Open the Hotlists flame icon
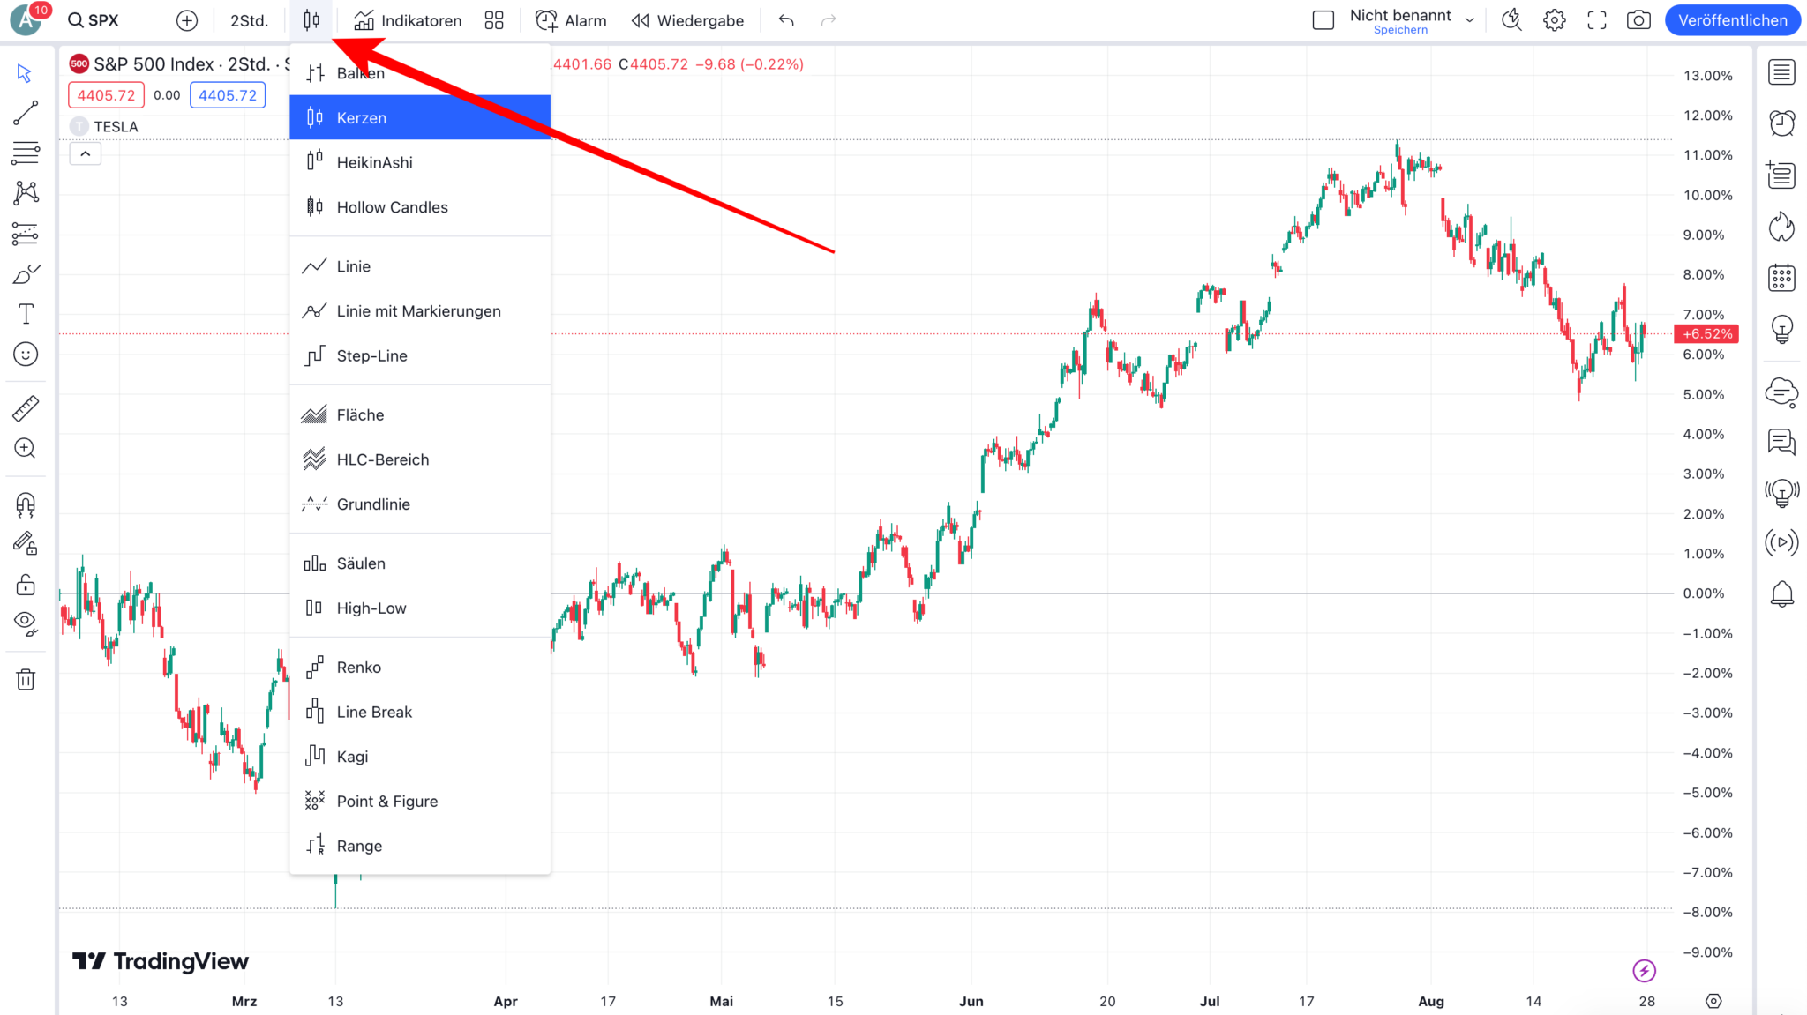The image size is (1807, 1015). [x=1781, y=226]
